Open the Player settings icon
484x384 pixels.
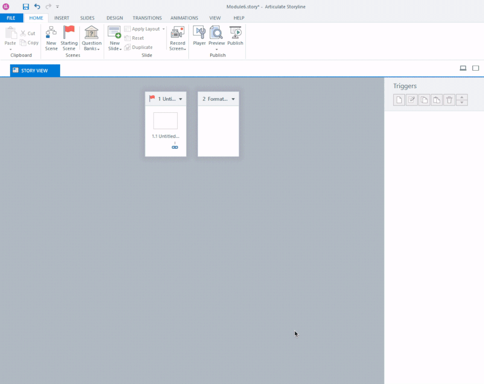(x=199, y=33)
